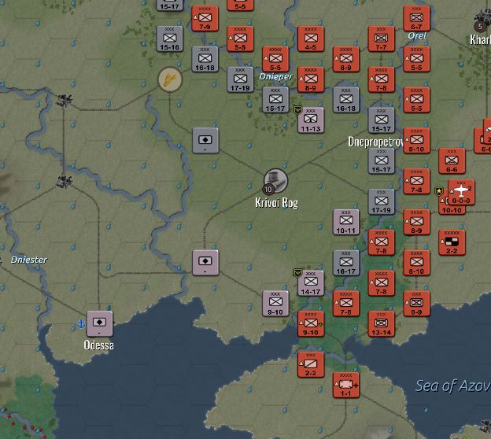Select the red 7-9 Soviet army
This screenshot has width=491, height=439.
205,18
